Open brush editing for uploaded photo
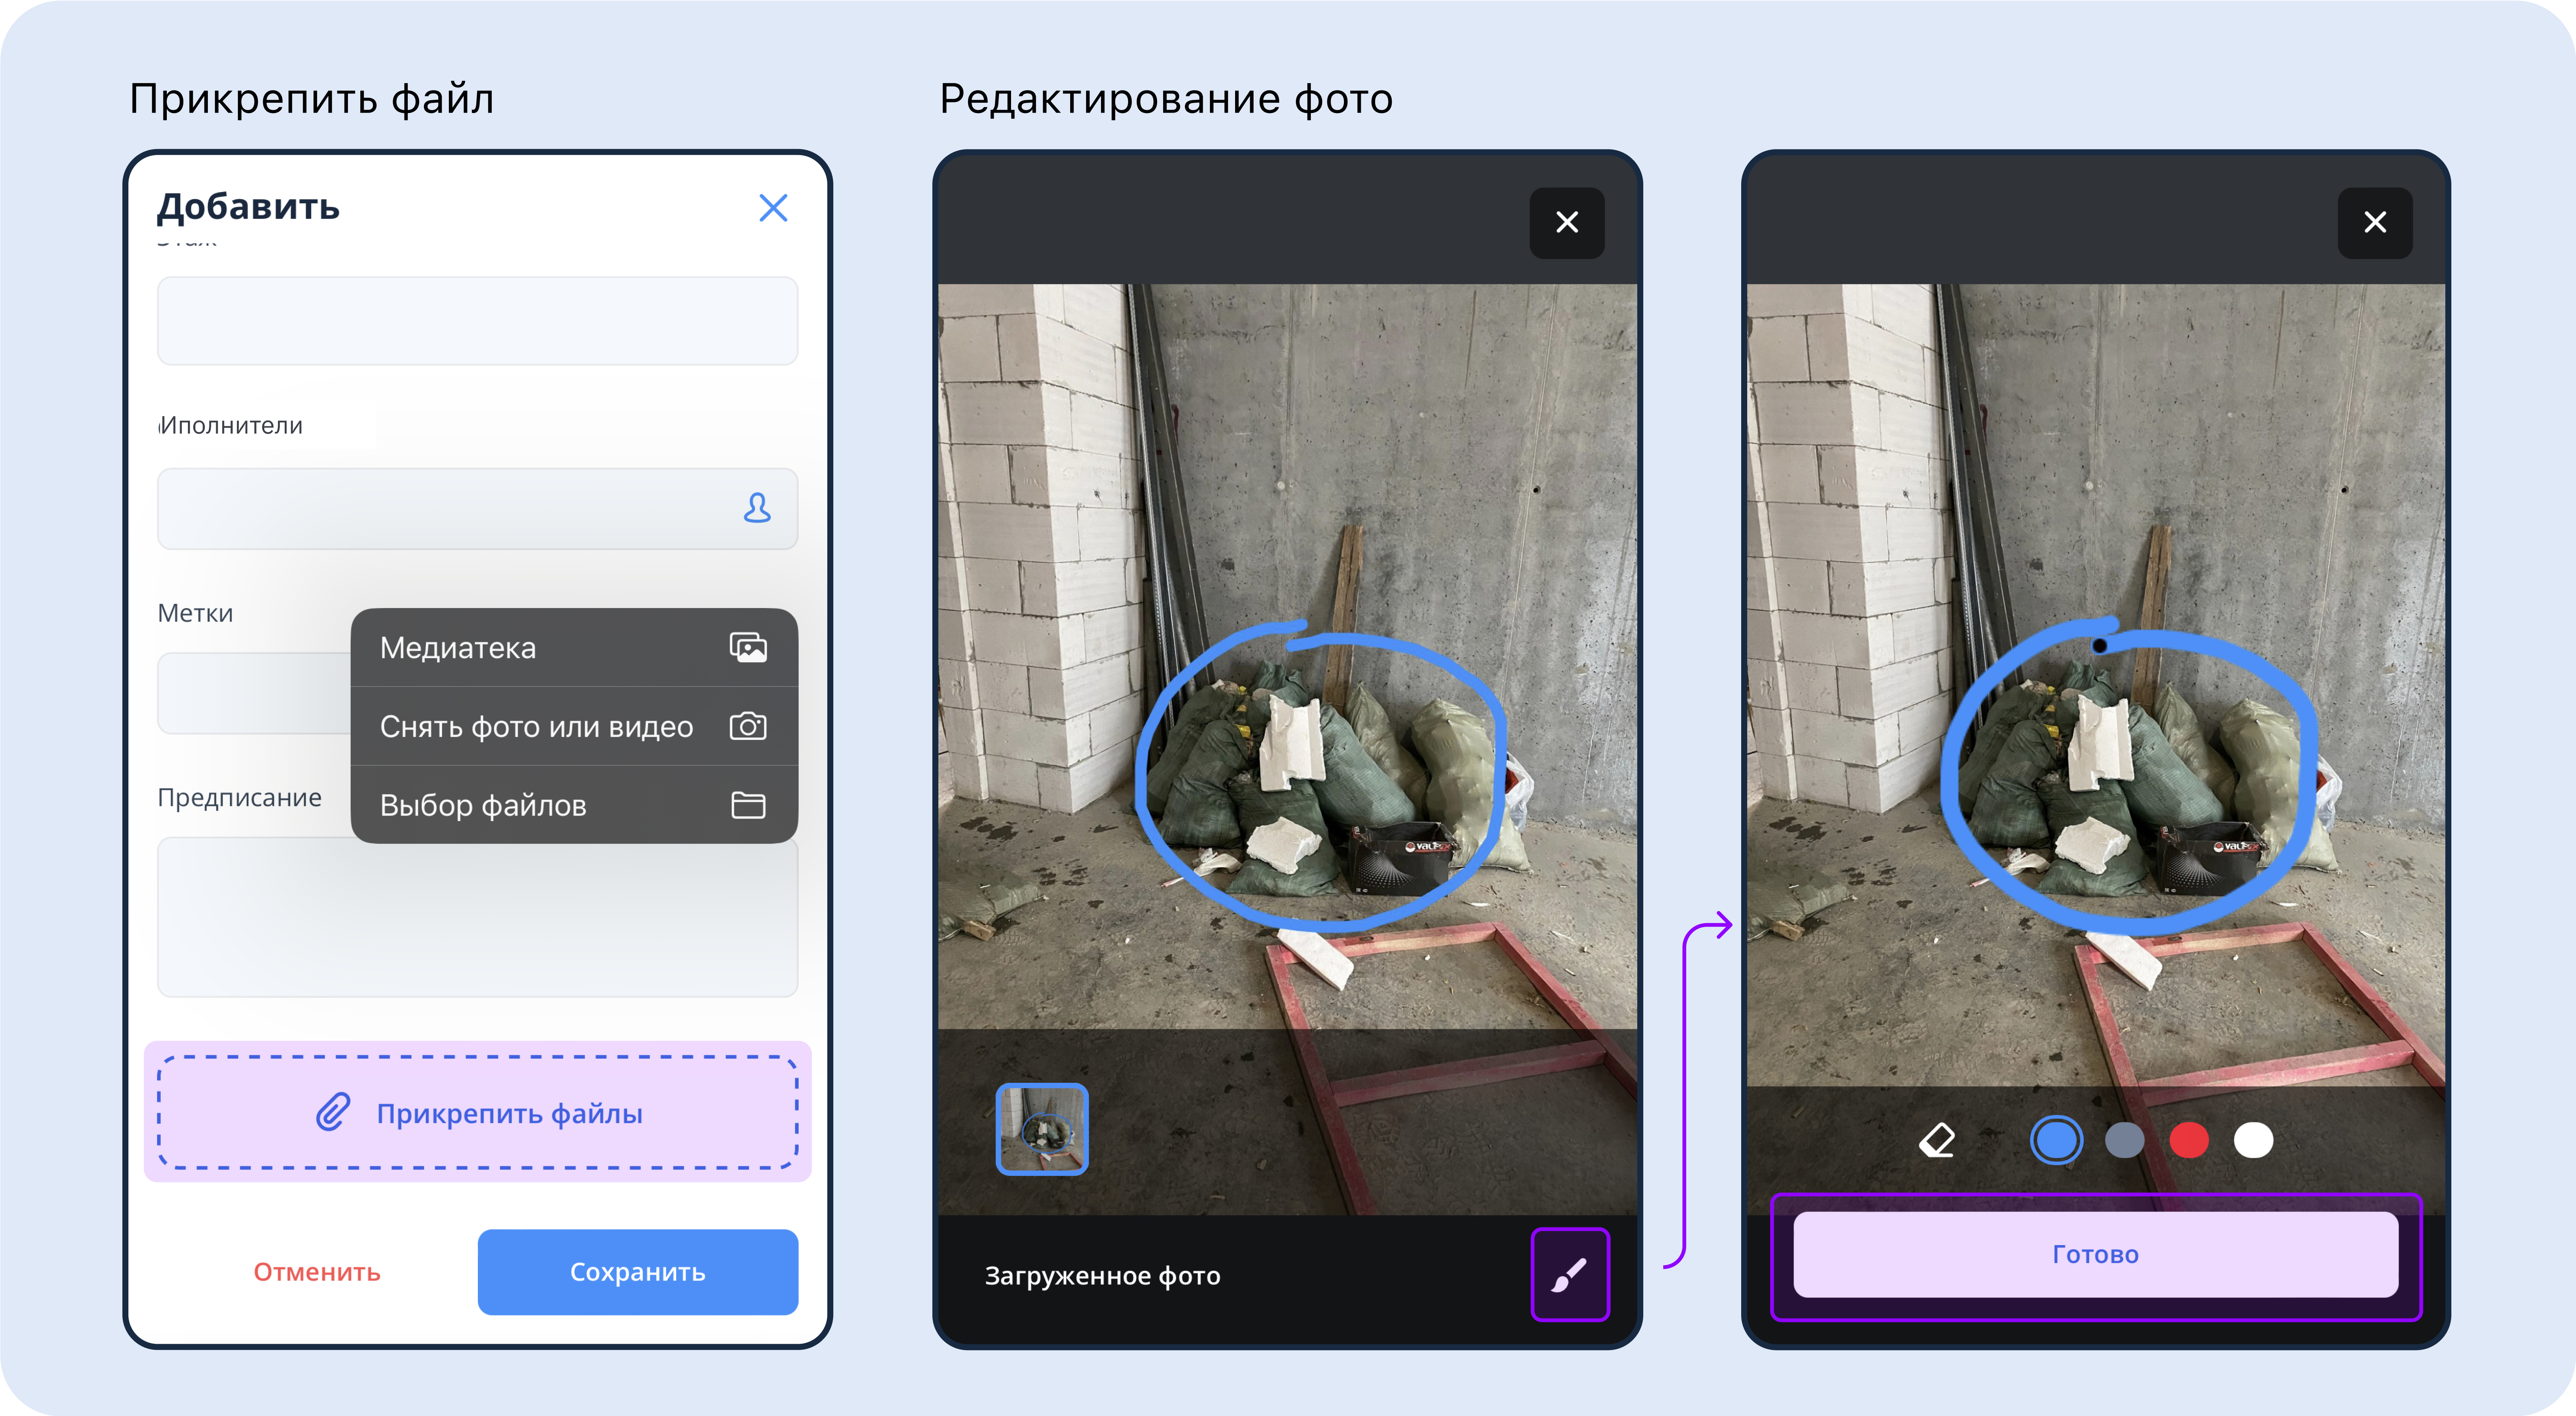The image size is (2576, 1416). 1569,1274
